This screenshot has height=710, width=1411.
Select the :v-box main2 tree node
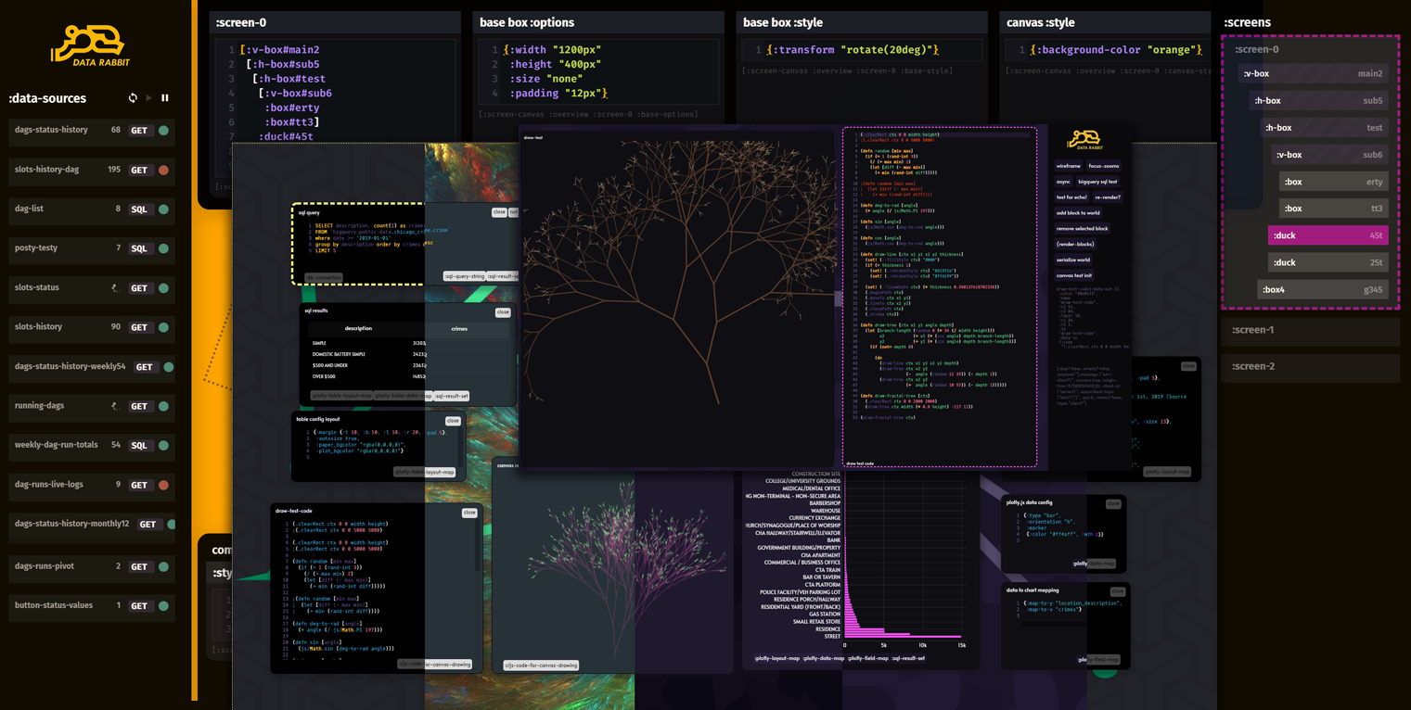pos(1313,74)
